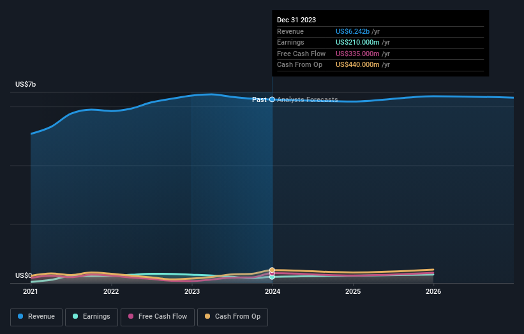Click the 2021 axis label
This screenshot has height=334, width=524.
[x=31, y=292]
